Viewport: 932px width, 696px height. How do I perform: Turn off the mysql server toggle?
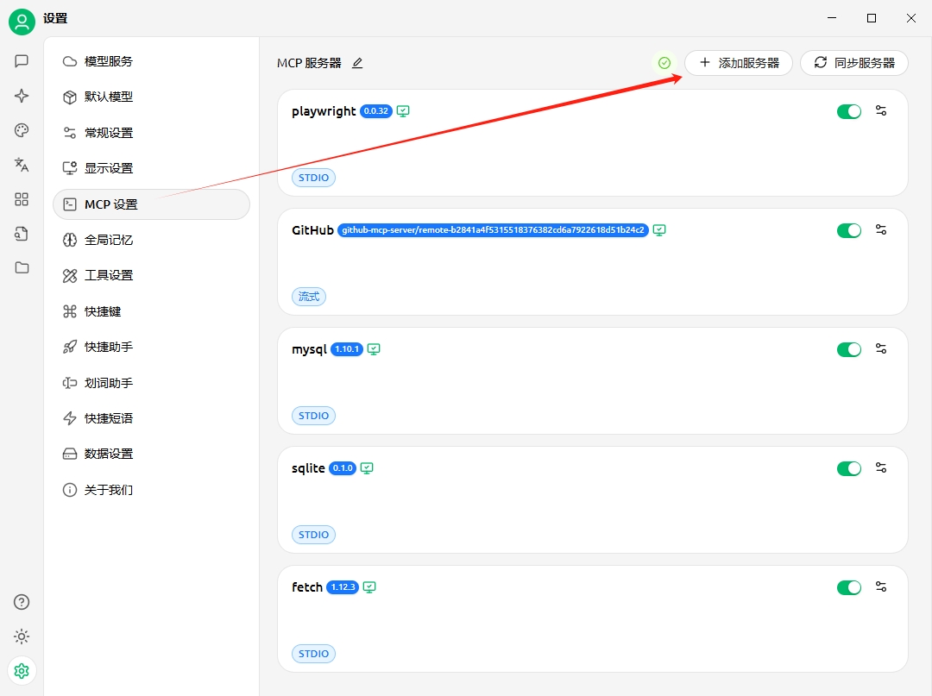849,349
